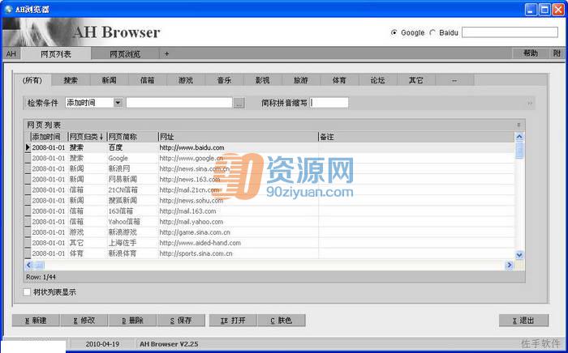Sort by the 备注 column header
Image resolution: width=568 pixels, height=353 pixels.
click(416, 137)
